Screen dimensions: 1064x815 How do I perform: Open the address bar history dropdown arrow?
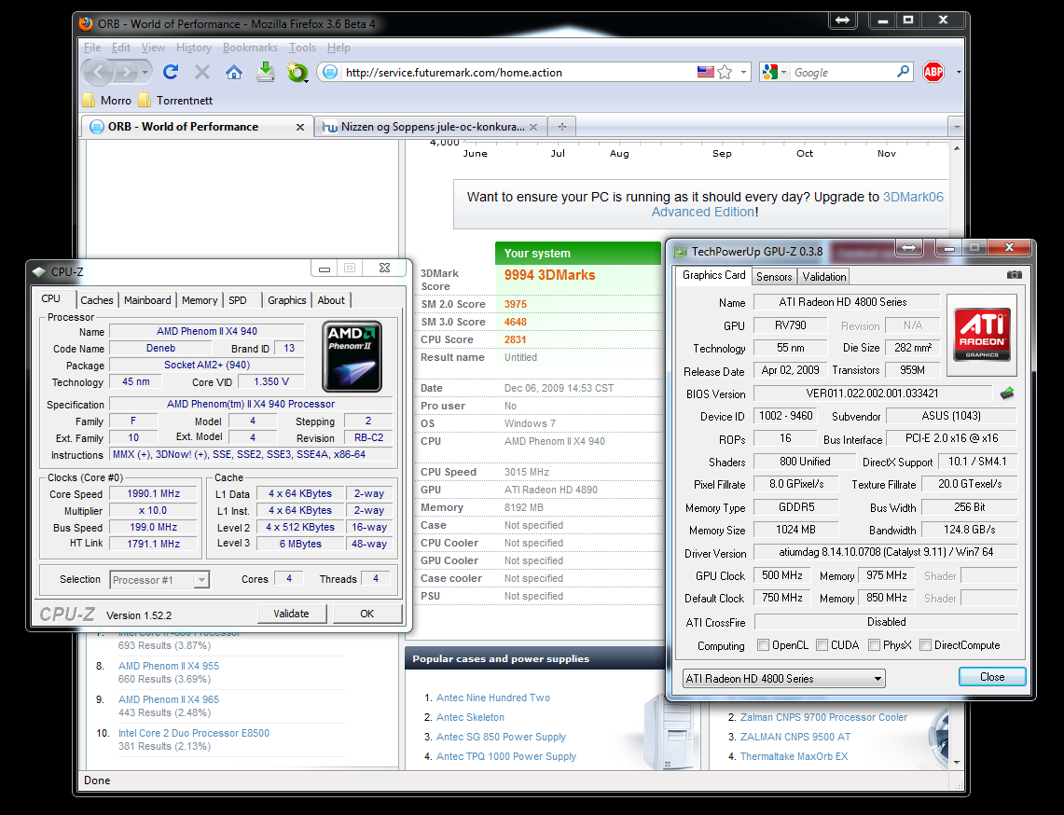[744, 72]
